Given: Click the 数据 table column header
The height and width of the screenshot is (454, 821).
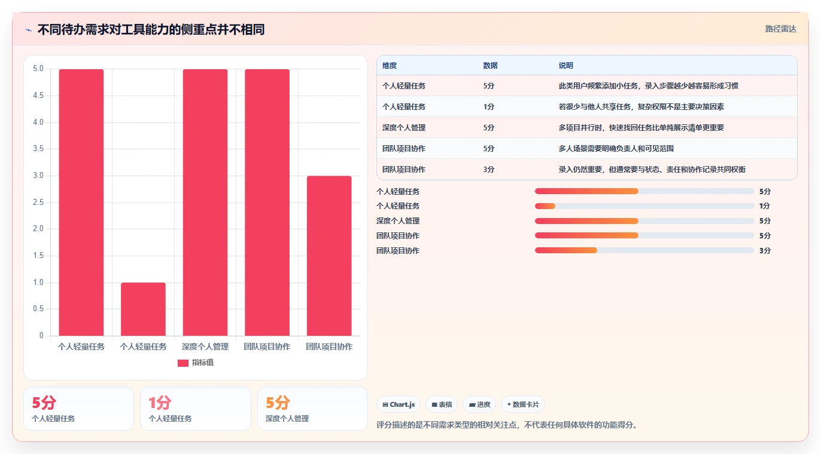Looking at the screenshot, I should [490, 66].
